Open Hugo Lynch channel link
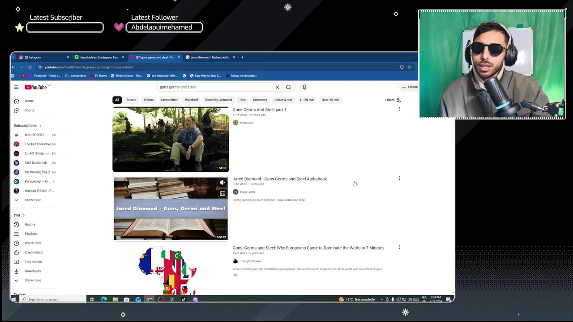 [247, 192]
